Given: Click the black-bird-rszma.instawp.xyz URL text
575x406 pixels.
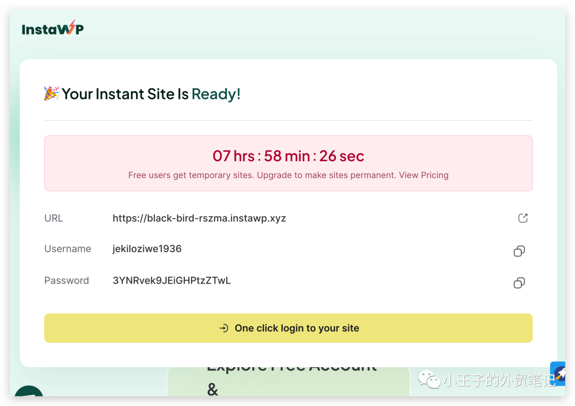Looking at the screenshot, I should pyautogui.click(x=199, y=218).
